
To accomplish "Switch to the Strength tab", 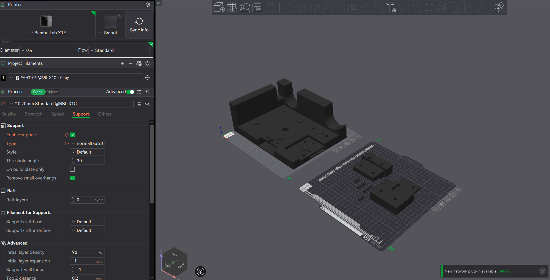I will pyautogui.click(x=33, y=114).
